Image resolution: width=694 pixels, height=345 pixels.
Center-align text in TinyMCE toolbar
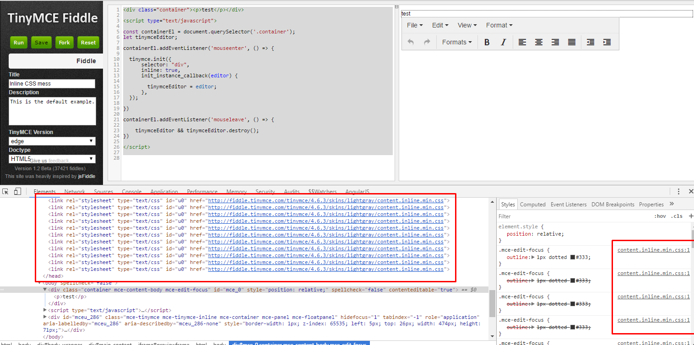(x=539, y=42)
